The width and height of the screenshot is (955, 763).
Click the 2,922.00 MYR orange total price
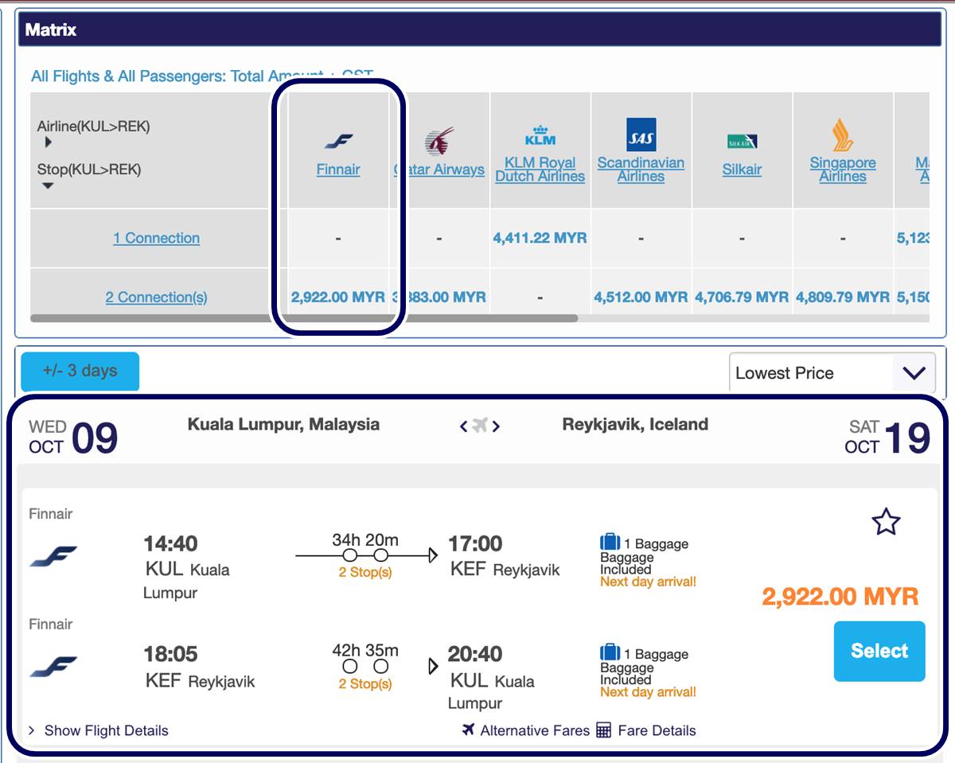click(x=840, y=596)
